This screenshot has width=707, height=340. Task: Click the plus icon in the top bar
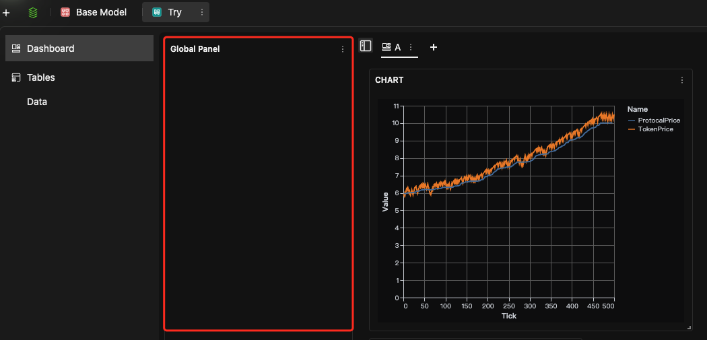click(6, 12)
